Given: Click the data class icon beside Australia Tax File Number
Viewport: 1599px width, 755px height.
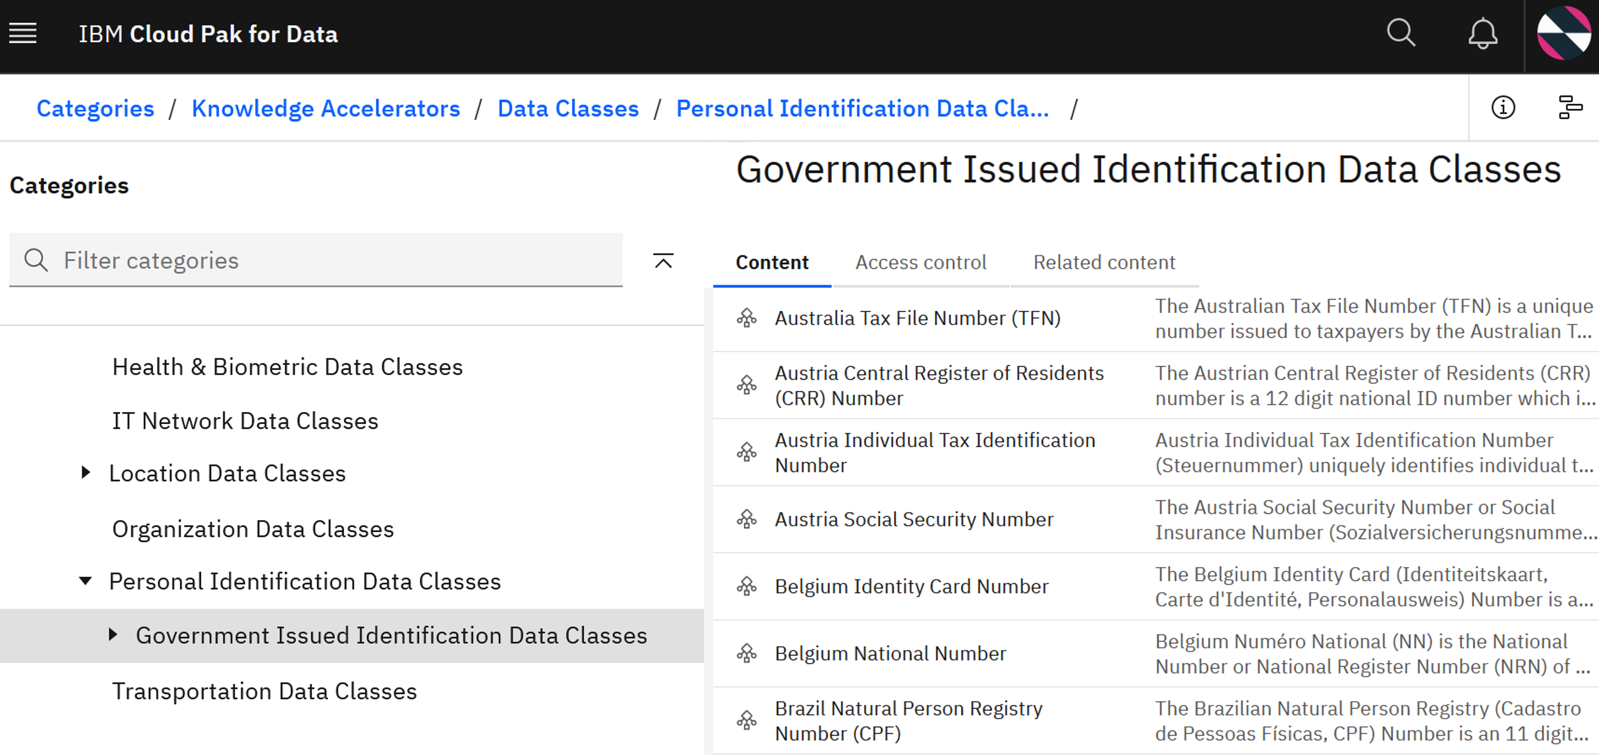Looking at the screenshot, I should pos(746,318).
